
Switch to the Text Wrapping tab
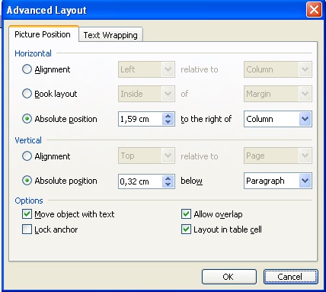(x=110, y=35)
